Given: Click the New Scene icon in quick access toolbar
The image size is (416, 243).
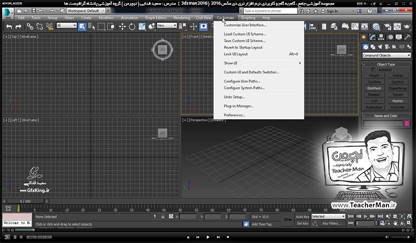Looking at the screenshot, I should click(19, 11).
